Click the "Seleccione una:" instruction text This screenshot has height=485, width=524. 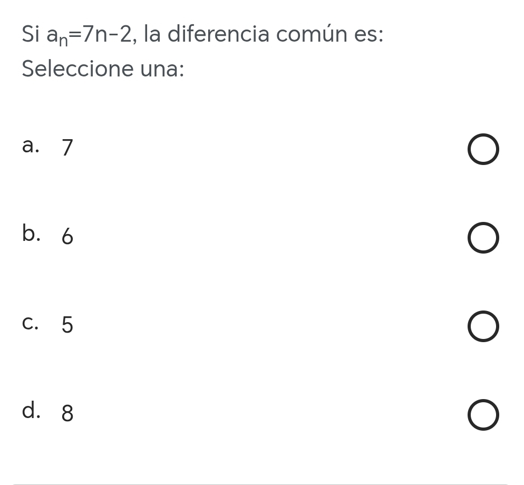tap(103, 69)
